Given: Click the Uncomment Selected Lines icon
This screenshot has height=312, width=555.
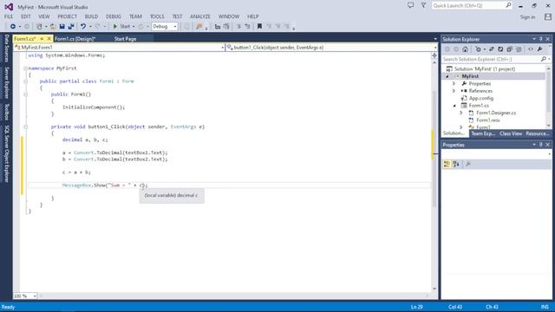Looking at the screenshot, I should [x=247, y=27].
